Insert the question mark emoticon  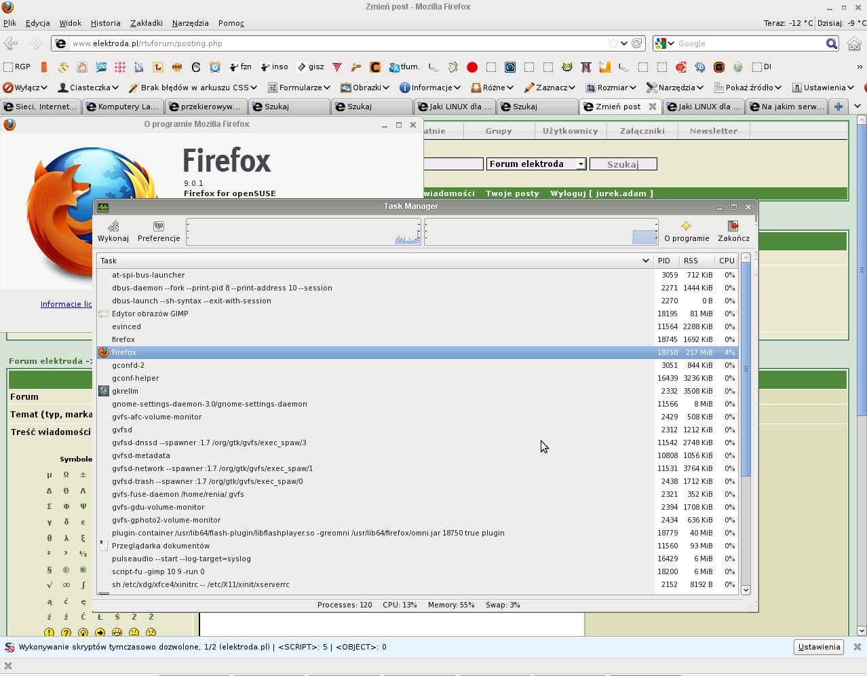pos(66,633)
